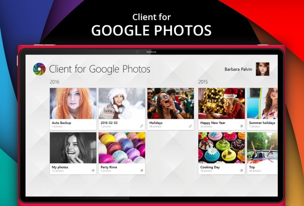This screenshot has width=304, height=206.
Task: Click the 24 photos count under Happy New Year
Action: [206, 126]
